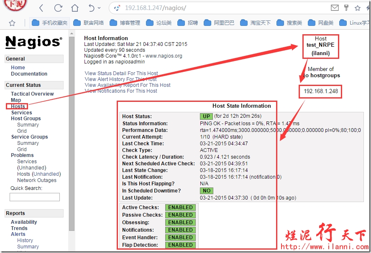This screenshot has height=253, width=371.
Task: Click ENABLED badge next to Active Checks
Action: tap(181, 207)
